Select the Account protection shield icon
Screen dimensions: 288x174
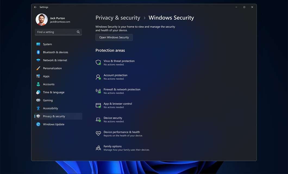pyautogui.click(x=98, y=77)
